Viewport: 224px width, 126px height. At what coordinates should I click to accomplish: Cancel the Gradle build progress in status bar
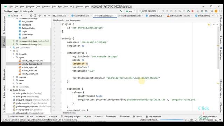pyautogui.click(x=185, y=120)
